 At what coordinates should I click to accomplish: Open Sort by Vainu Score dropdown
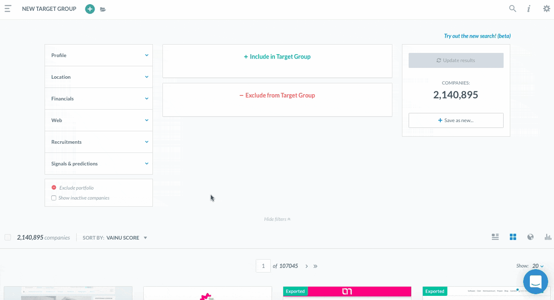click(127, 238)
